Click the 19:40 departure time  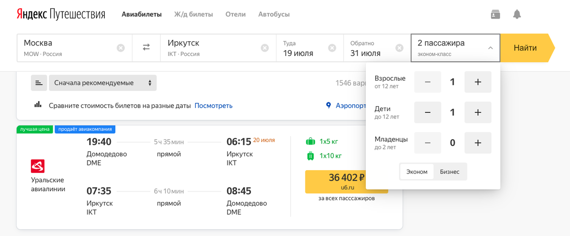click(x=99, y=141)
